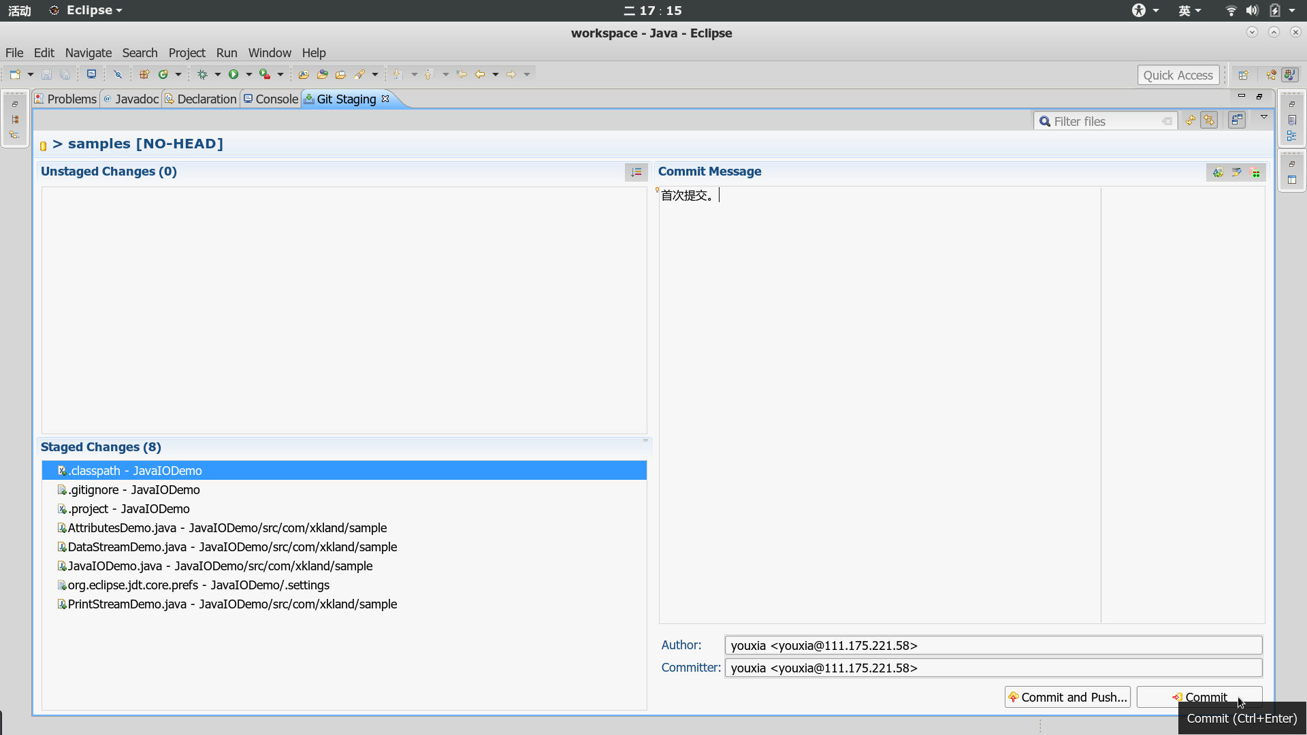
Task: Toggle Skip All Breakpoints
Action: [118, 74]
